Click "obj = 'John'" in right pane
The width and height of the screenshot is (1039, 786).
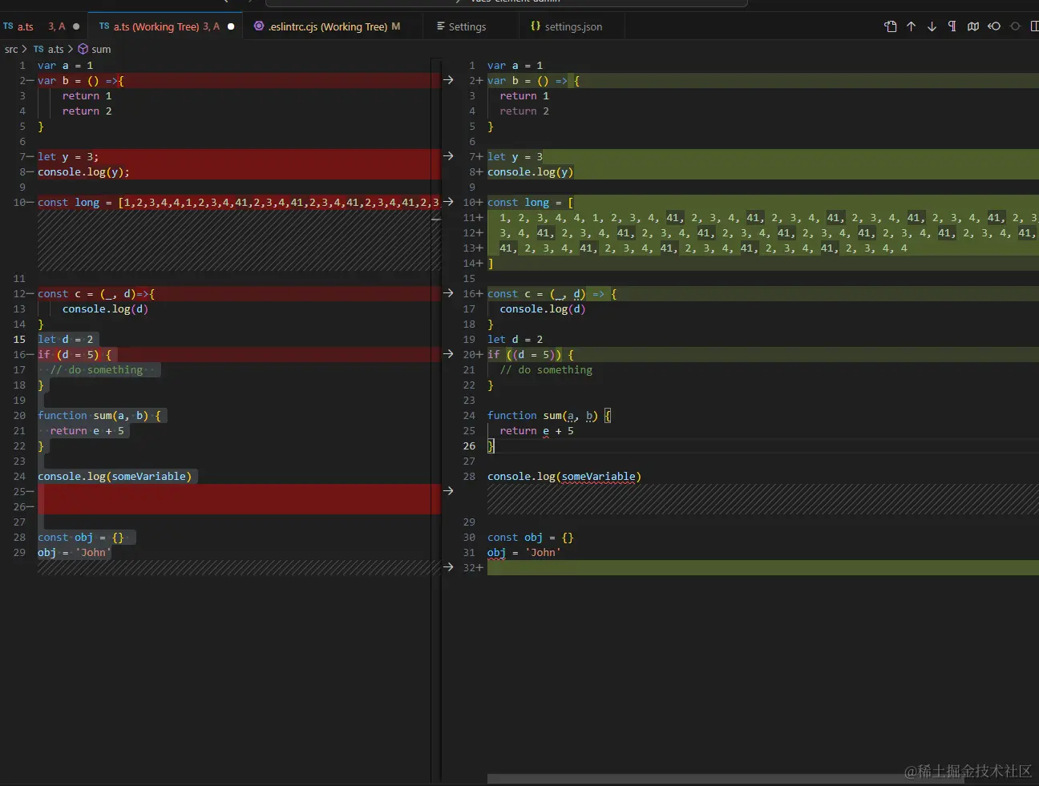pos(524,552)
